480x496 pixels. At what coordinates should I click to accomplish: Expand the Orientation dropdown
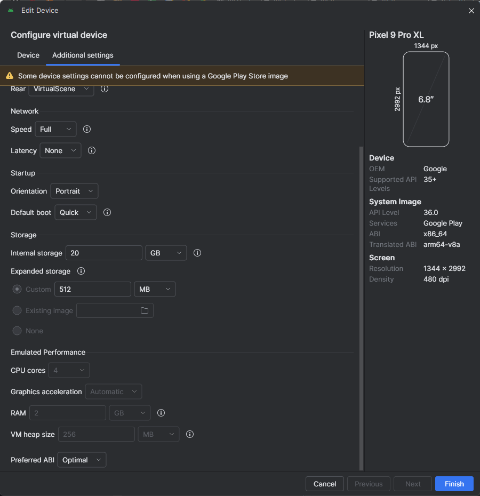tap(74, 191)
